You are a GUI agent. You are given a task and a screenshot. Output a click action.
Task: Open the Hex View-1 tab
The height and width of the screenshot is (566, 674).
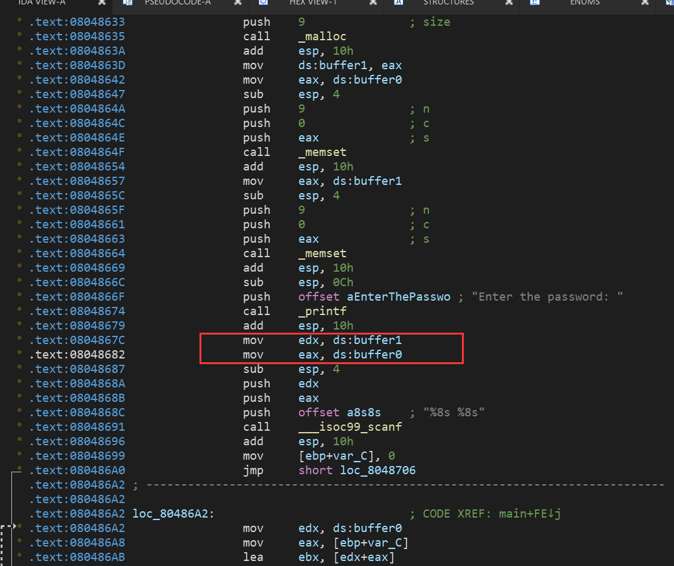coord(313,2)
